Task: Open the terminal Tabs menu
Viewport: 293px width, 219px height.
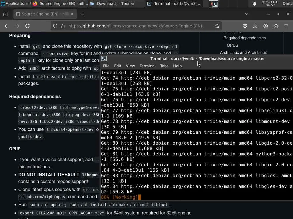Action: 164,66
